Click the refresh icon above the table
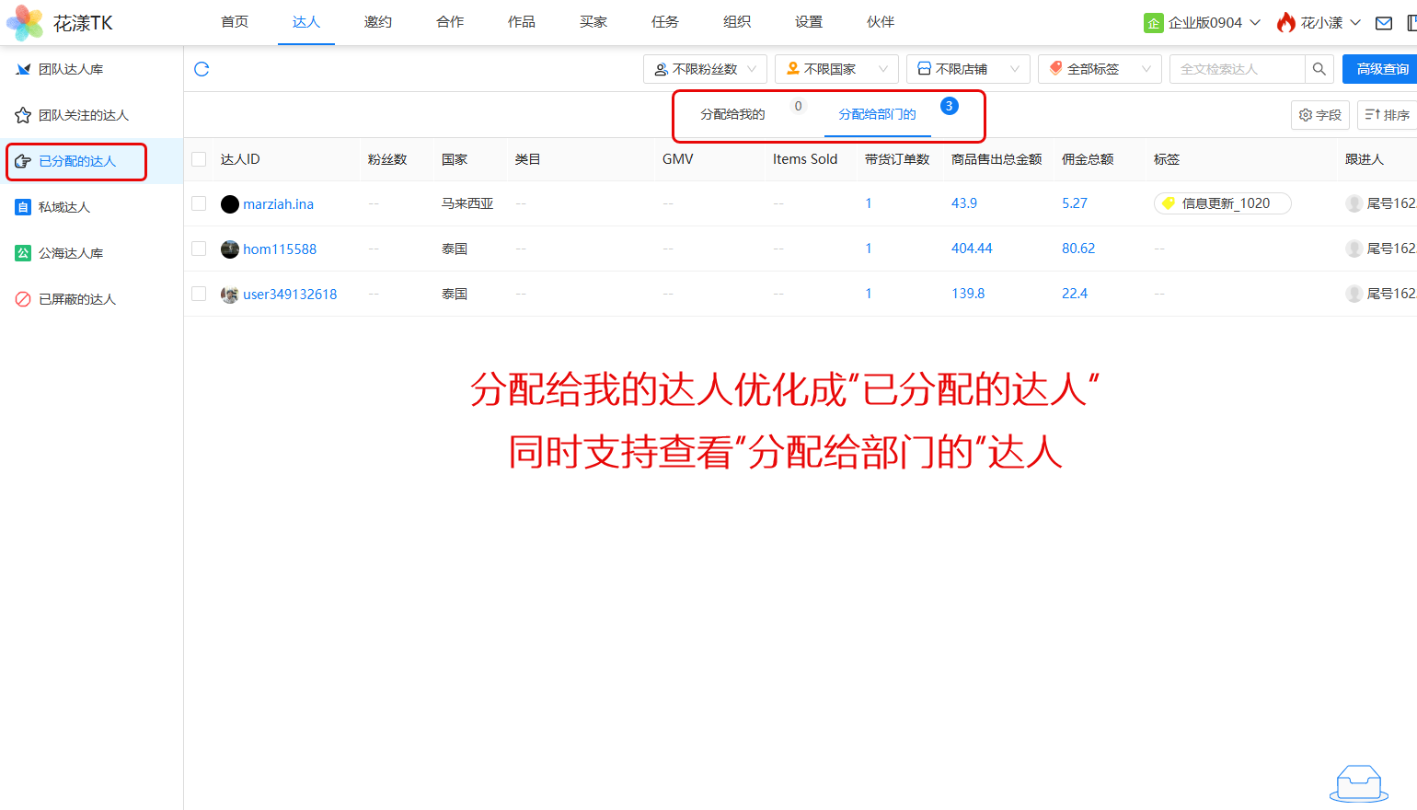The width and height of the screenshot is (1417, 810). tap(202, 69)
